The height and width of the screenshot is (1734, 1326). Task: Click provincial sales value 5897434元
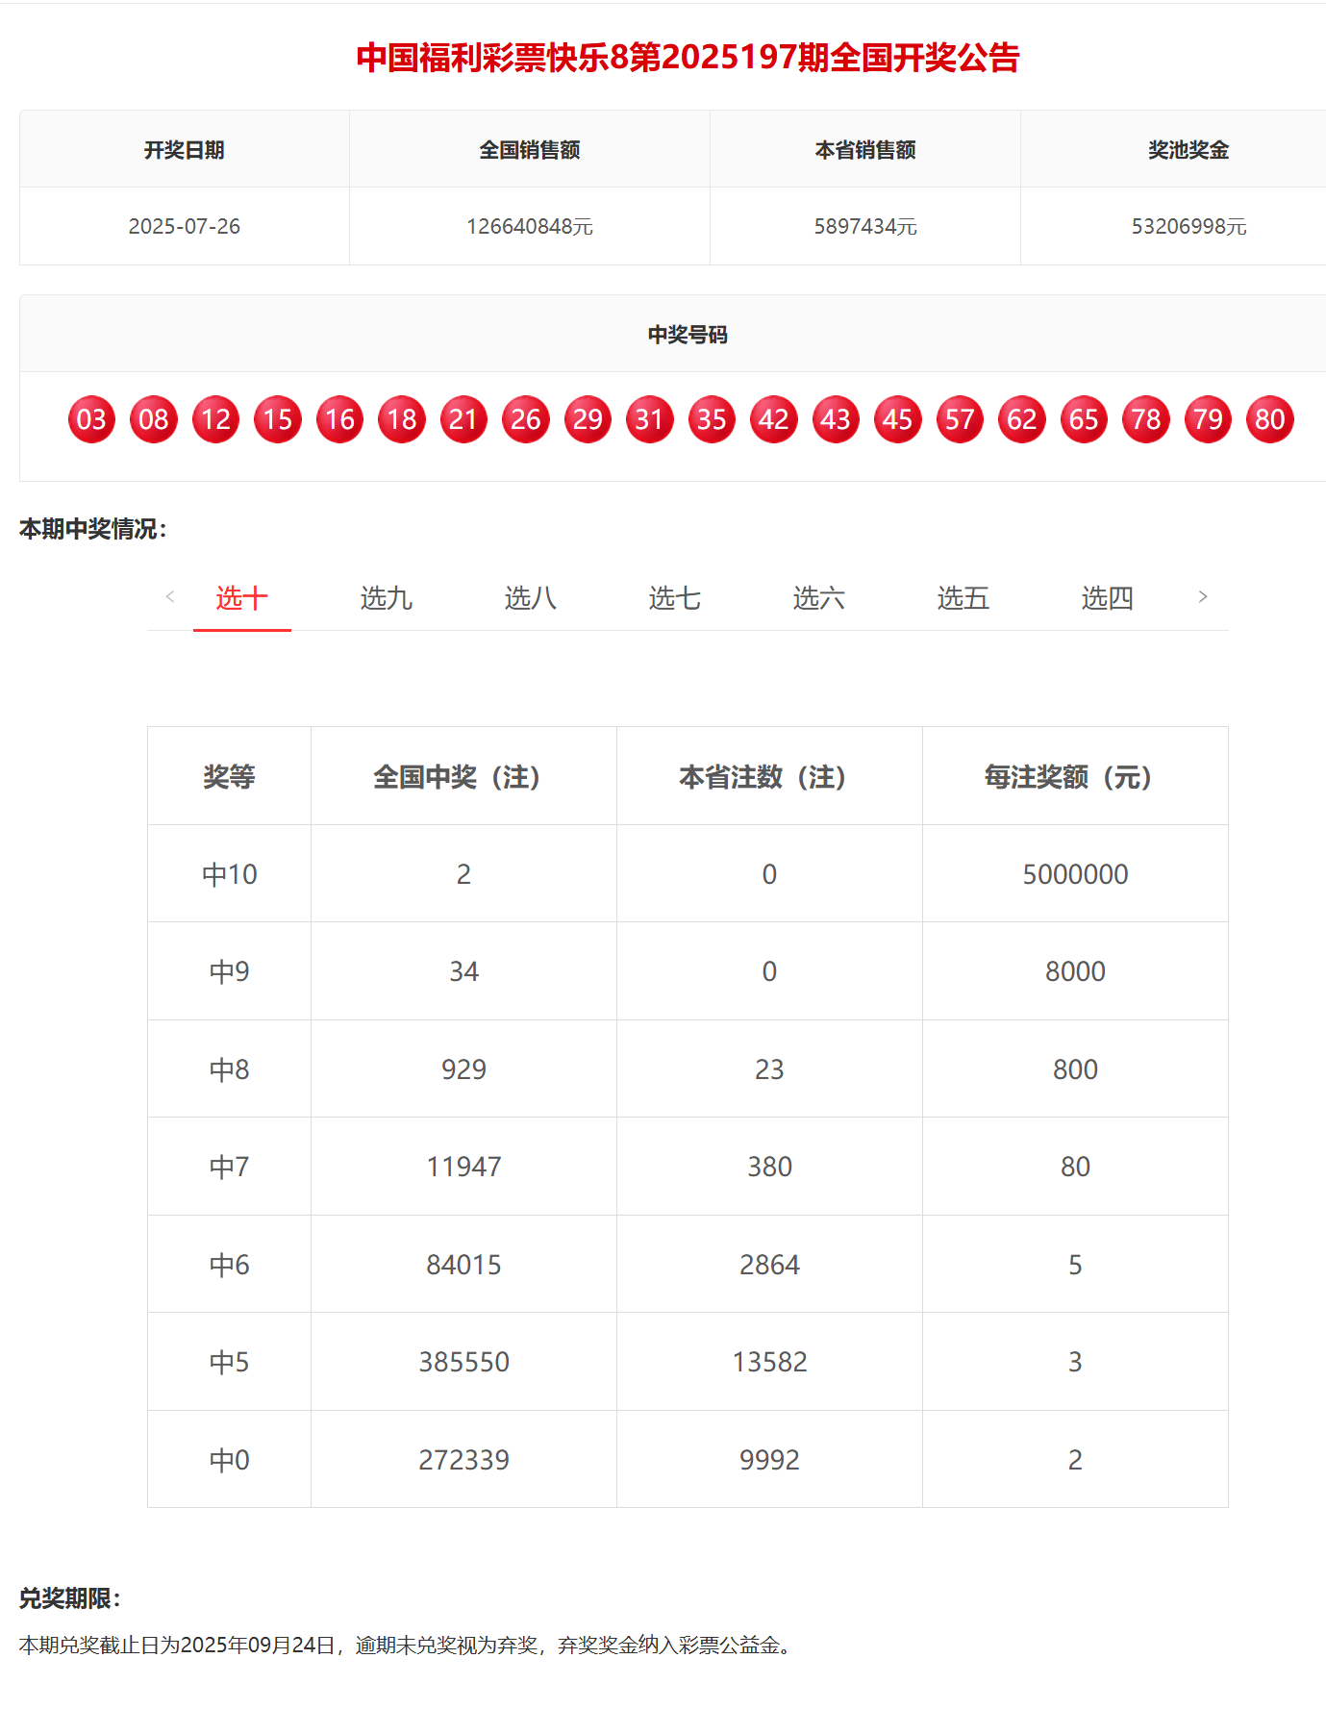click(x=865, y=226)
